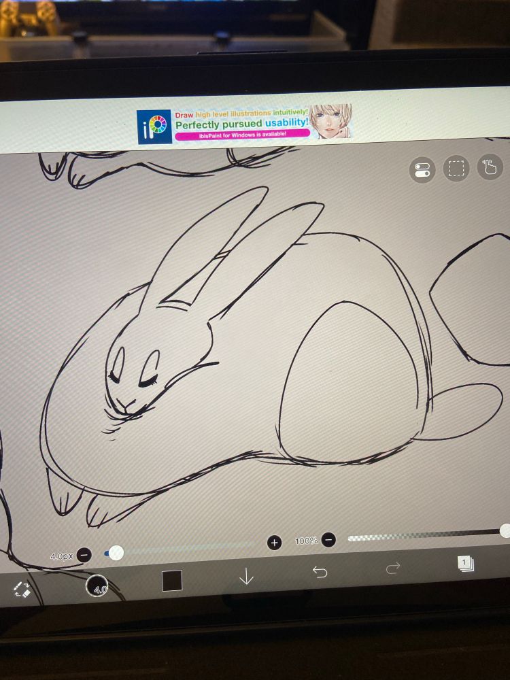510x680 pixels.
Task: Open the brush settings circle
Action: (97, 586)
